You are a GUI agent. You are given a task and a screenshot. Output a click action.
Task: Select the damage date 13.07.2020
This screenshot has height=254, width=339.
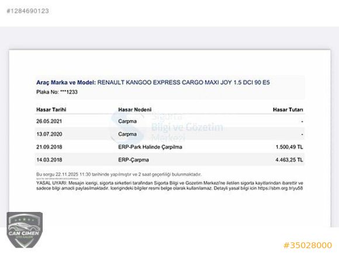point(49,134)
